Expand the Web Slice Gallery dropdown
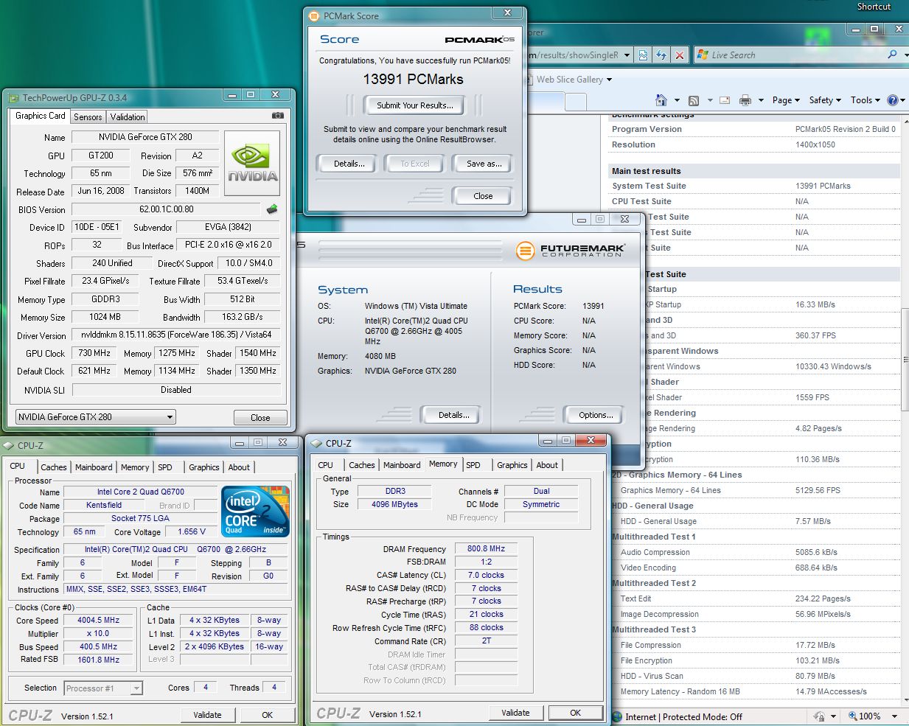 (609, 80)
